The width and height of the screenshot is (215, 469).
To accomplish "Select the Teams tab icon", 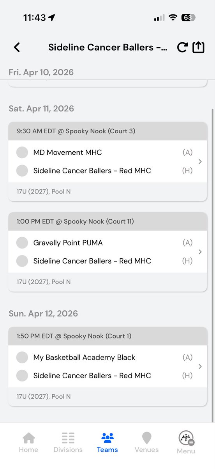I will pyautogui.click(x=107, y=438).
